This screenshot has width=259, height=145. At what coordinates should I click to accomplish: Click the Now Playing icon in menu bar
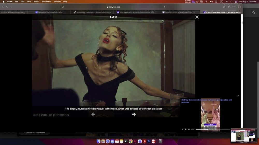point(216,2)
